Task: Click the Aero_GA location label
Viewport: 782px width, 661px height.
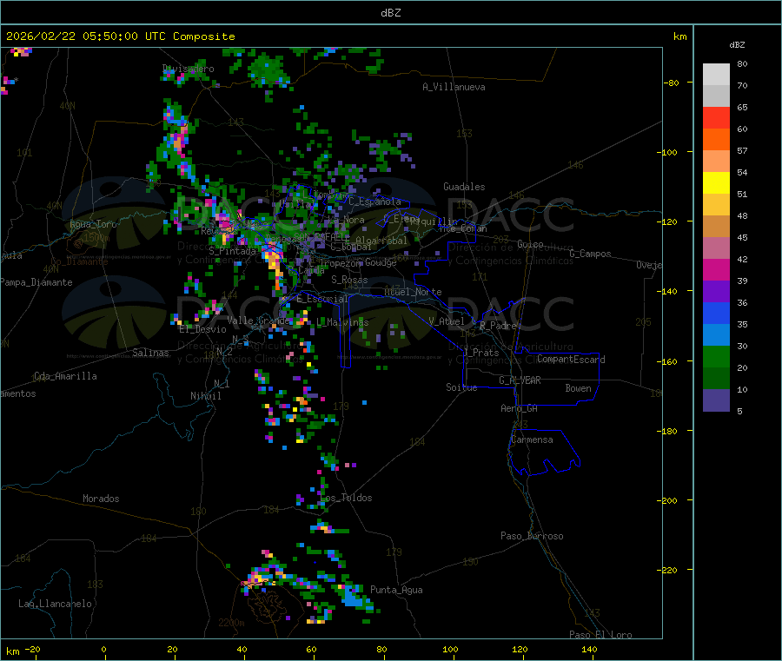Action: click(x=520, y=408)
